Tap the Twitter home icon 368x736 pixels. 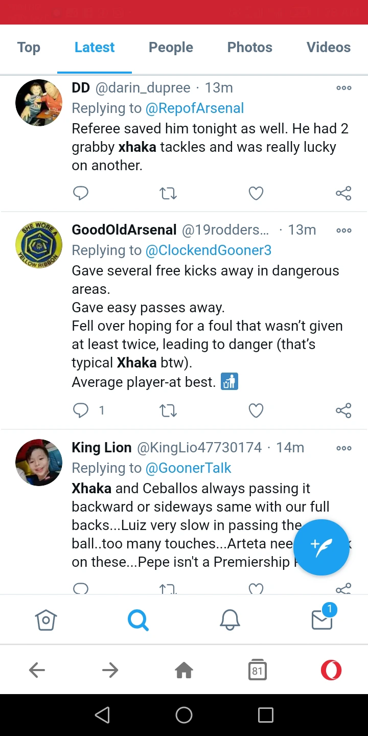pyautogui.click(x=45, y=620)
